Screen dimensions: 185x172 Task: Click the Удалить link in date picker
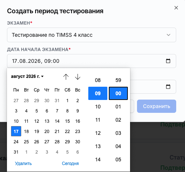tap(23, 164)
